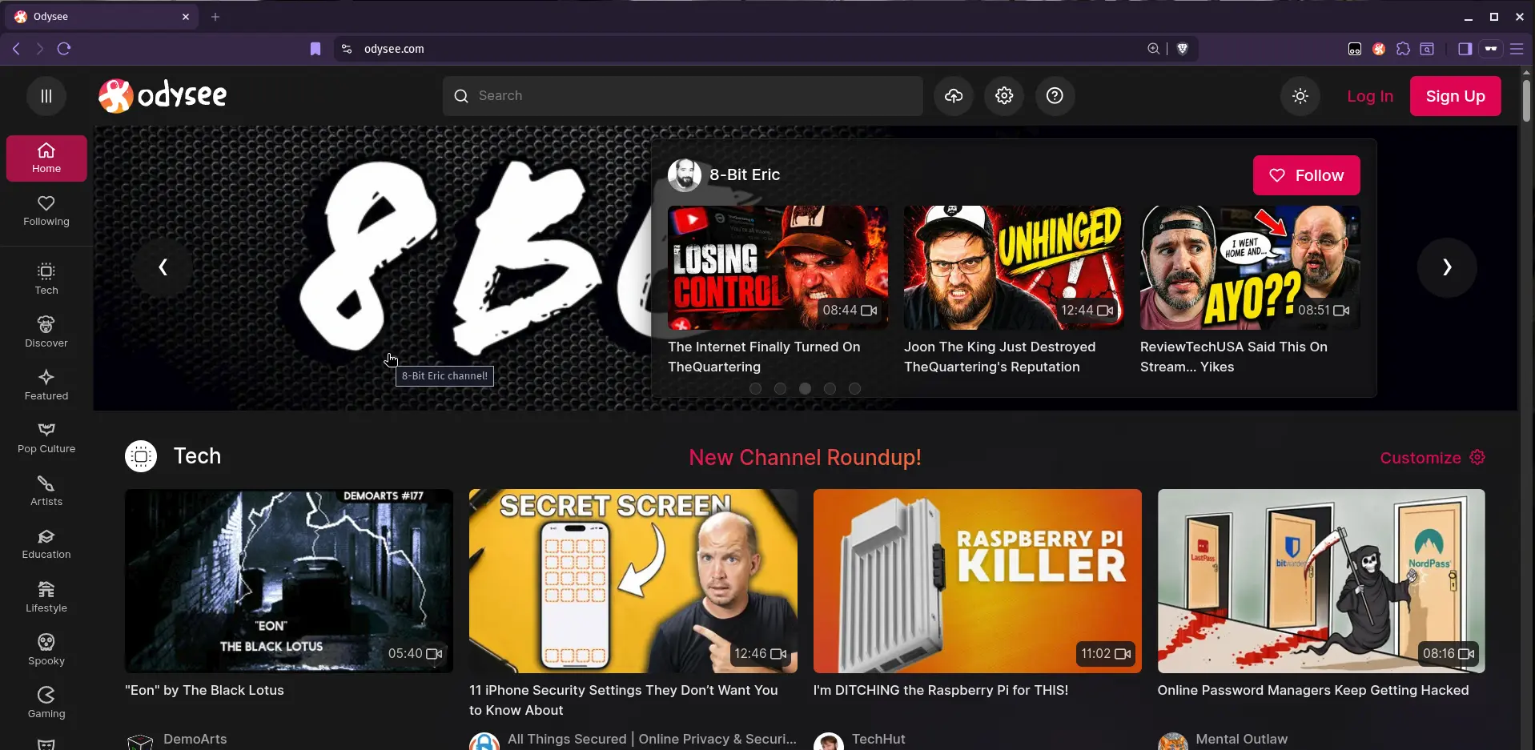Follow the 8-Bit Eric channel
1535x750 pixels.
(x=1306, y=175)
